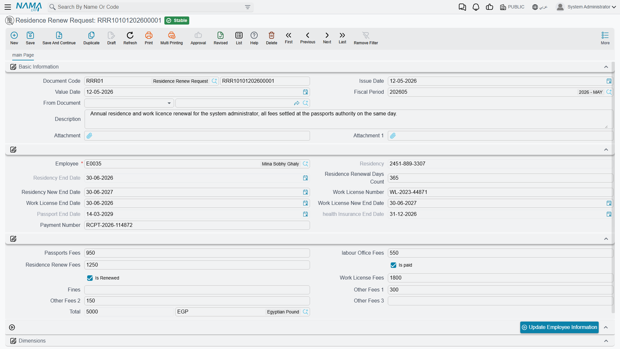
Task: Uncheck the Is paid checkbox
Action: click(x=393, y=265)
